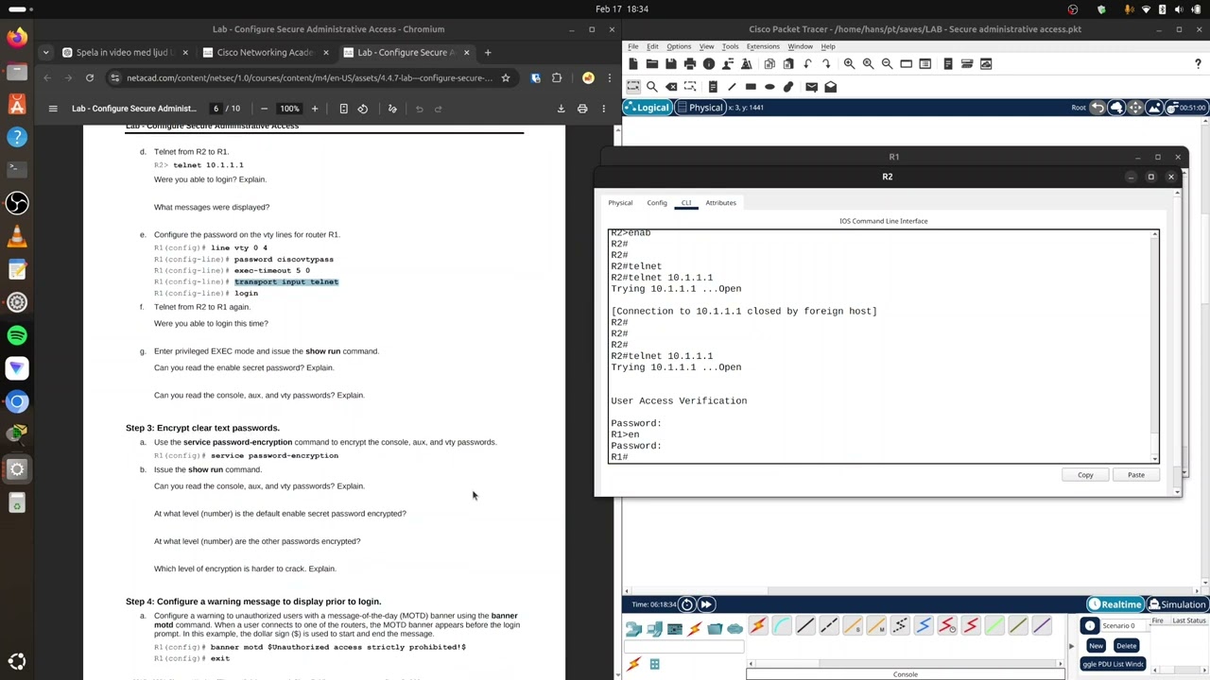The width and height of the screenshot is (1210, 680).
Task: Open PDF viewer more actions menu
Action: coord(603,109)
